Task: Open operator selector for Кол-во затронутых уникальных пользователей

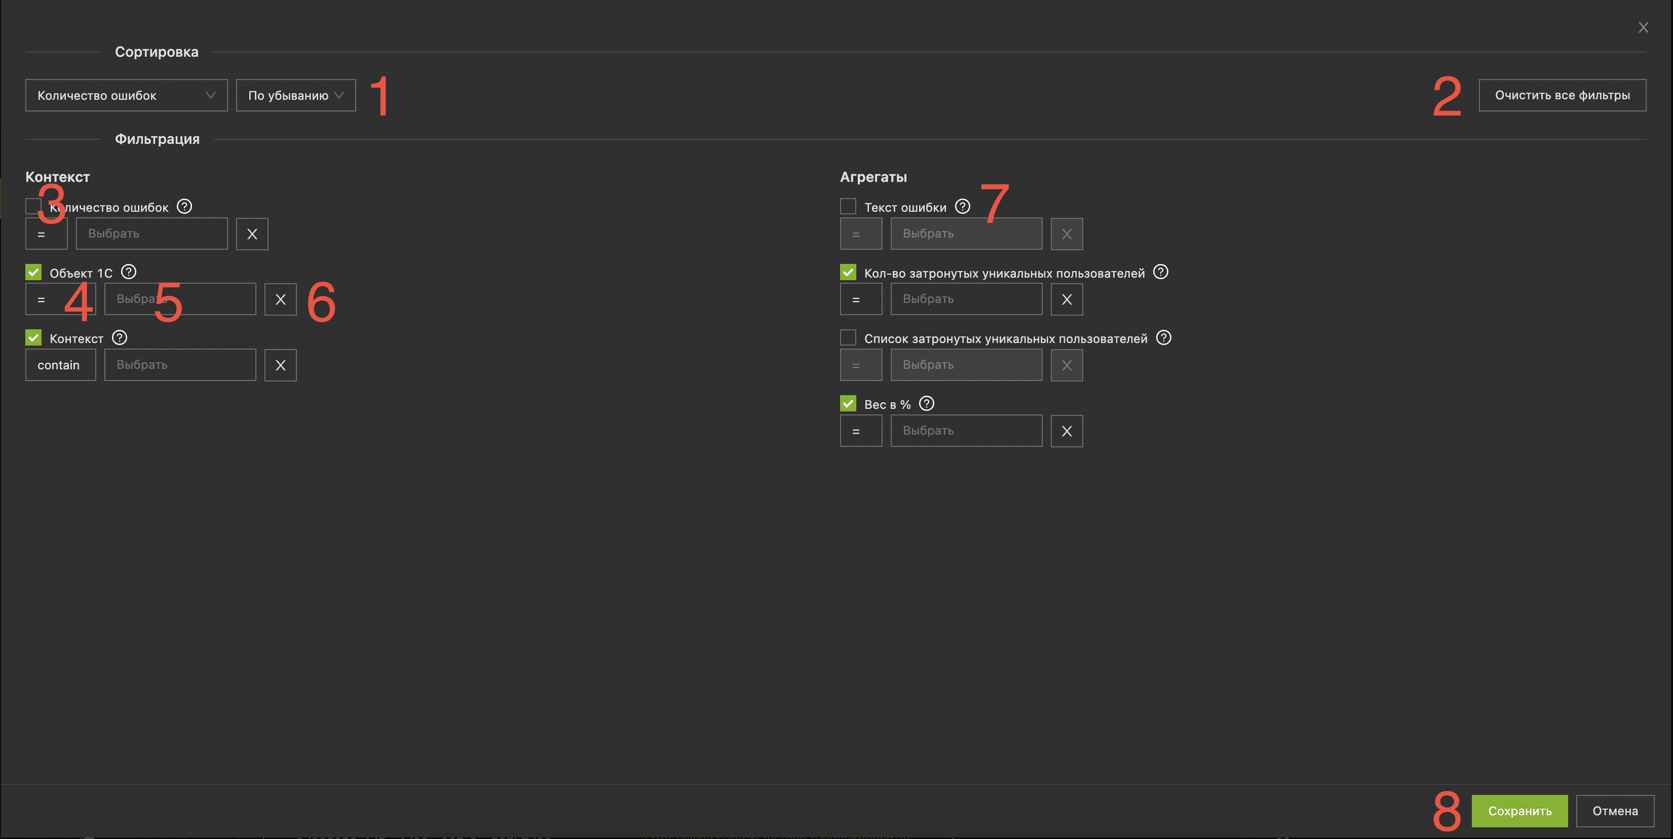Action: pos(860,299)
